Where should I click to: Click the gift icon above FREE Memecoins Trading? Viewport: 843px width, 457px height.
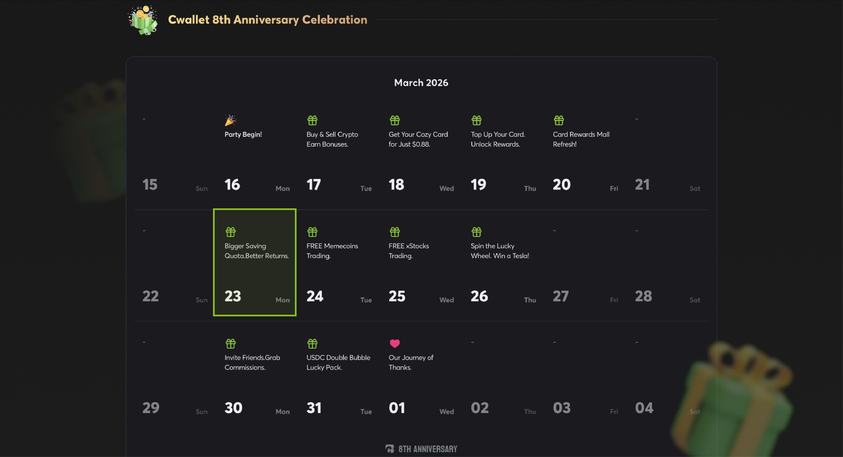coord(312,232)
